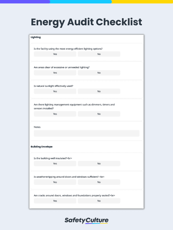
Task: Answer Yes for building well insulated
Action: [55, 163]
